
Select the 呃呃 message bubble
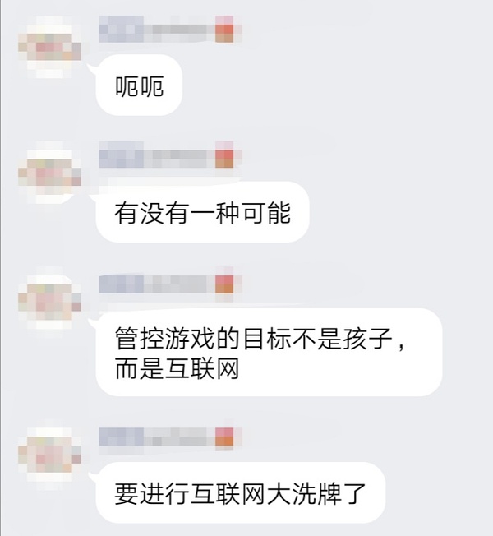coord(139,85)
